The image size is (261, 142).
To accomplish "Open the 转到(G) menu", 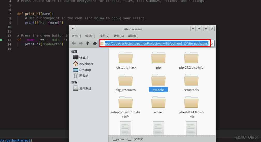I will (x=119, y=36).
